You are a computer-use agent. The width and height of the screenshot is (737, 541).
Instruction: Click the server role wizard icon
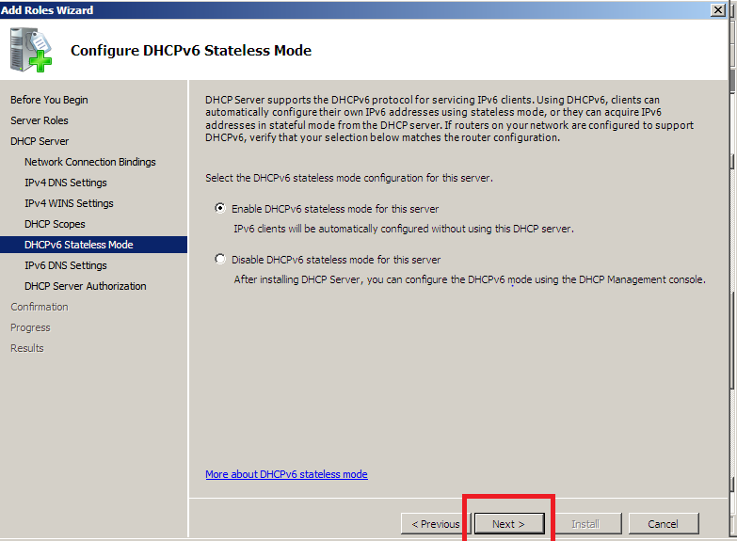[31, 50]
